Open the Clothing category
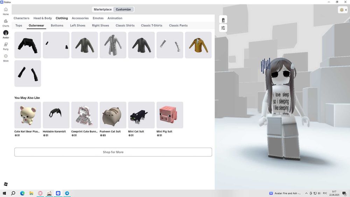 (62, 18)
